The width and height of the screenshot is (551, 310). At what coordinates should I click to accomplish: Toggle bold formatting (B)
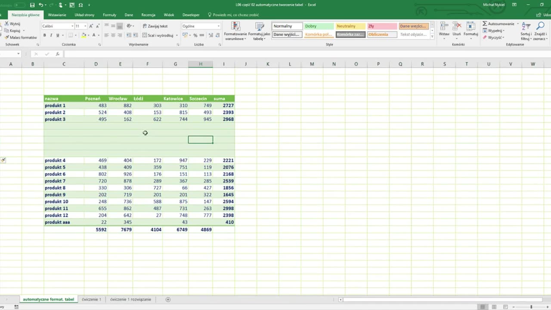pyautogui.click(x=44, y=35)
